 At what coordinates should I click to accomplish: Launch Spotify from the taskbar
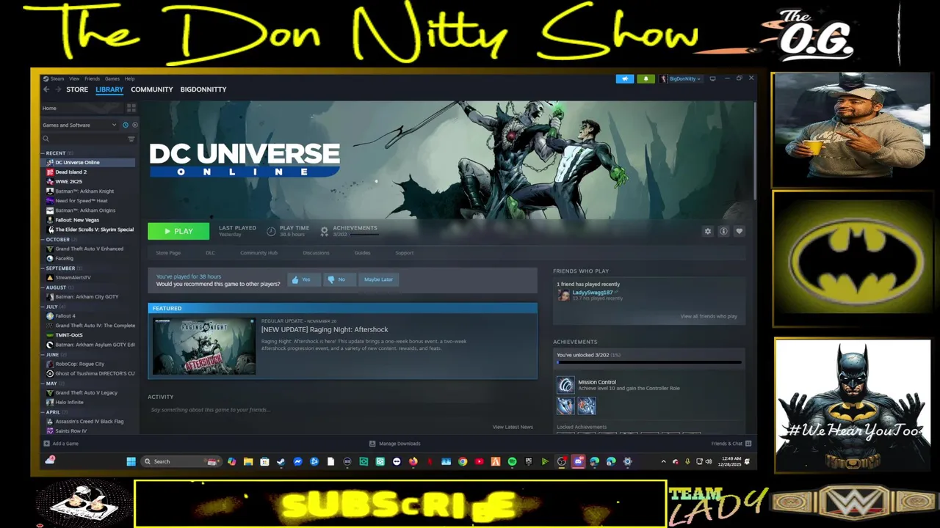(512, 461)
